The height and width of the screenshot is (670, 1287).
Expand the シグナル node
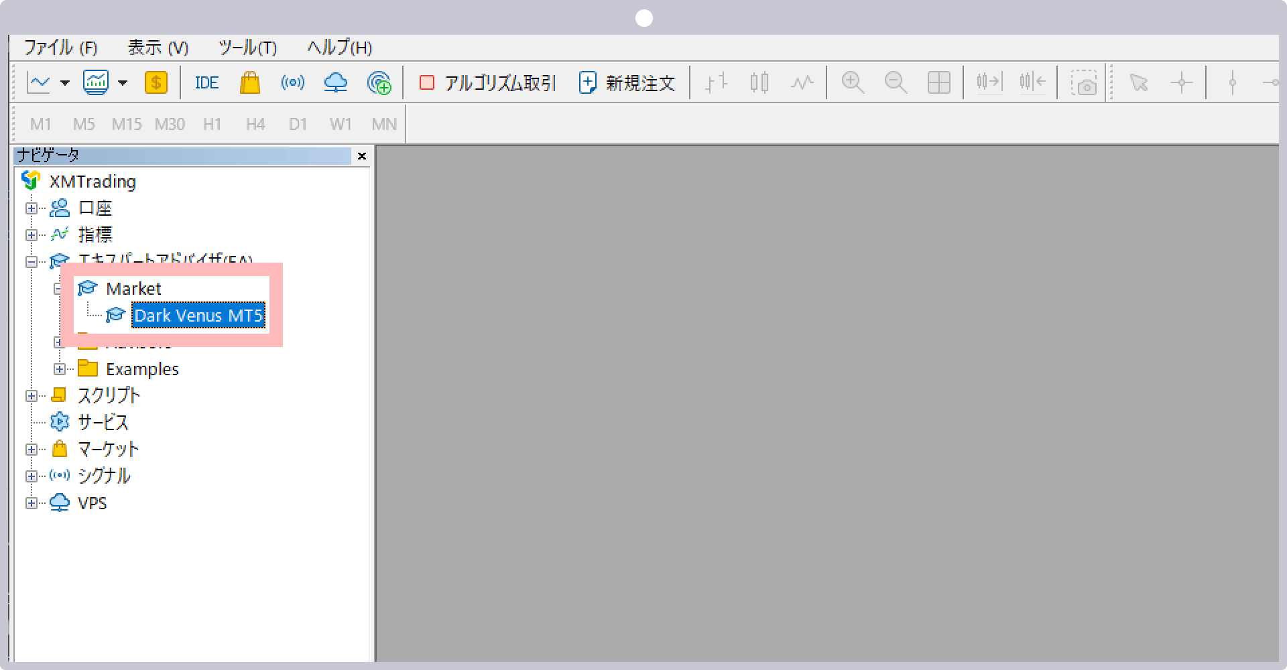pyautogui.click(x=32, y=476)
